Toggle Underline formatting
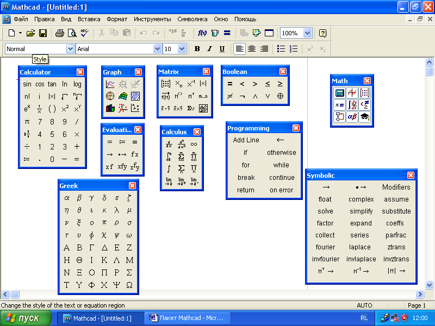Viewport: 435px width, 326px height. (x=222, y=49)
